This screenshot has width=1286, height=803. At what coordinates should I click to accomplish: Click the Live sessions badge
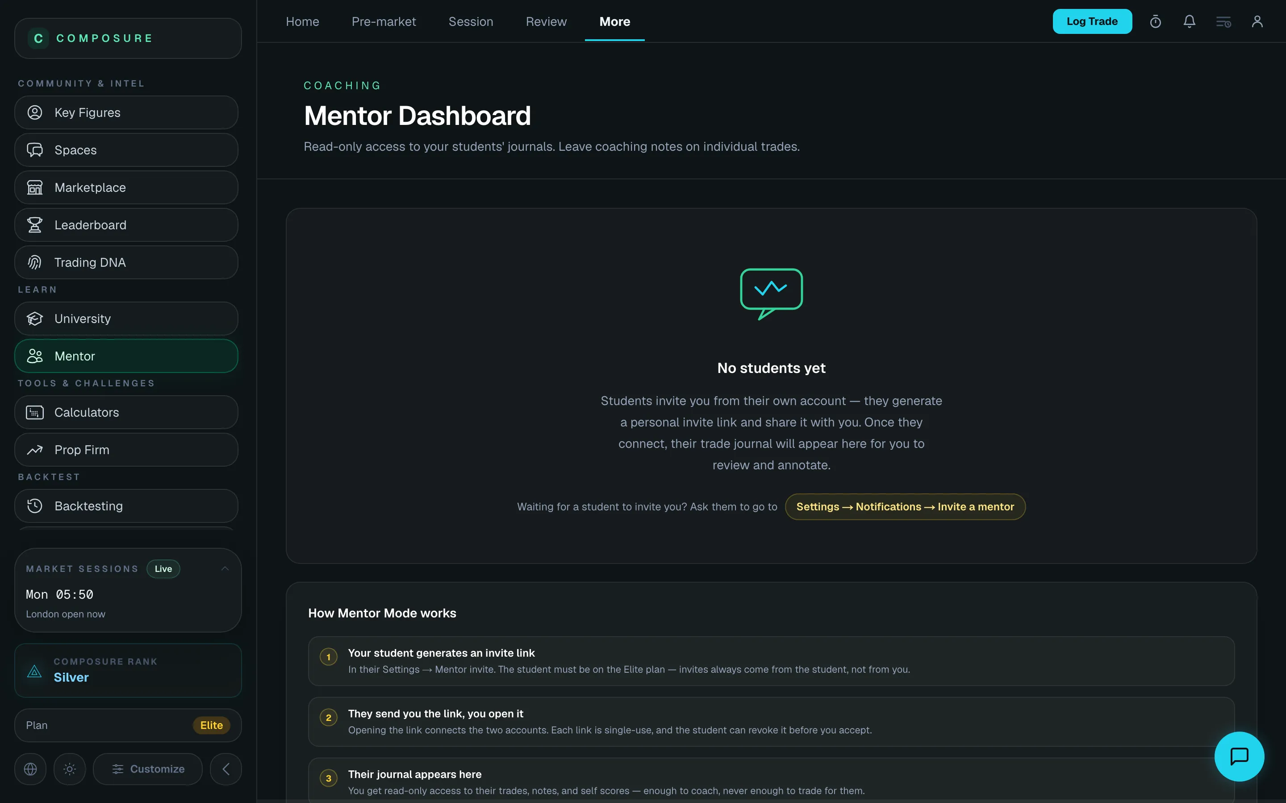click(x=163, y=569)
